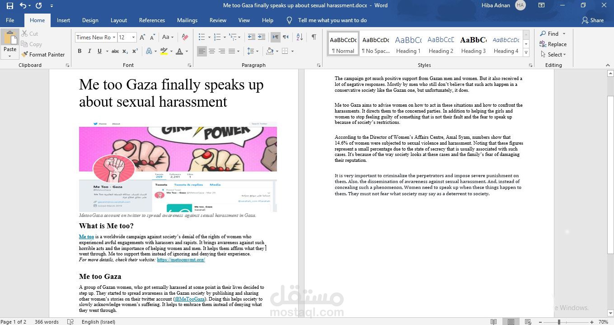Click the Redo/Repeat icon in title bar
614x325 pixels.
(x=39, y=5)
